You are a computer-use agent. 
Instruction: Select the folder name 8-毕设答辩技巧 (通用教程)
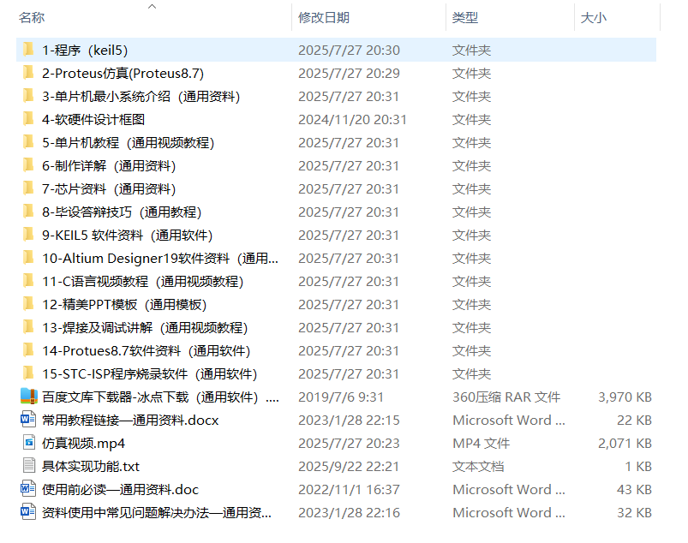[x=122, y=212]
